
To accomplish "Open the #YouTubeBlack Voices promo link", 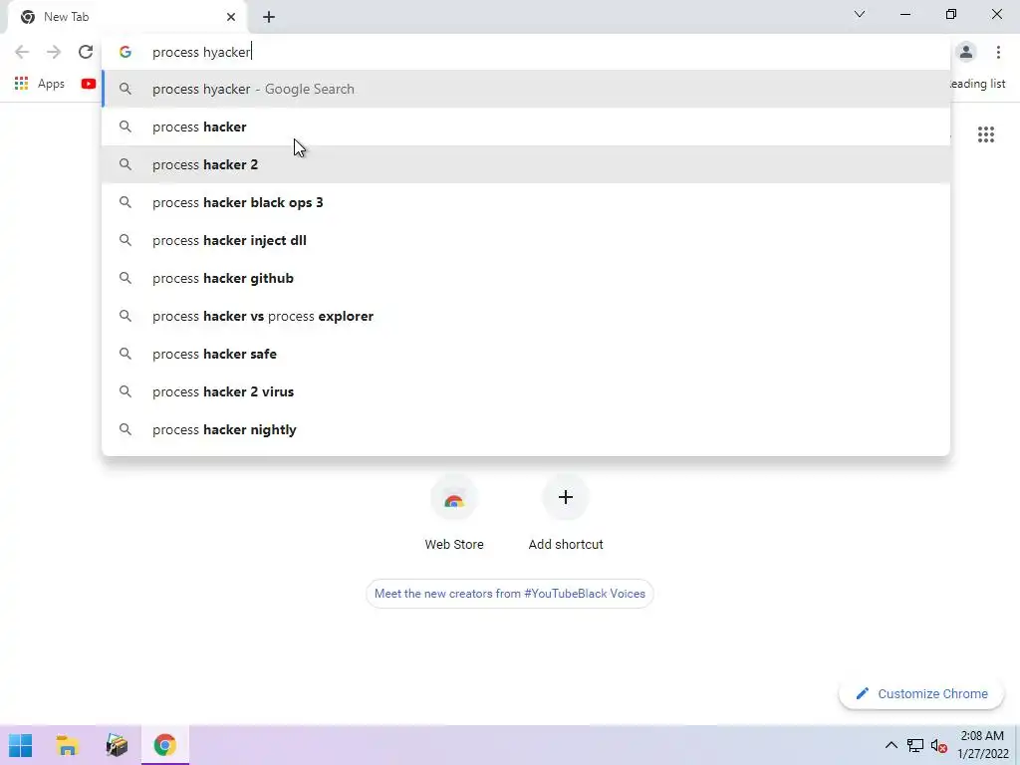I will click(x=509, y=594).
